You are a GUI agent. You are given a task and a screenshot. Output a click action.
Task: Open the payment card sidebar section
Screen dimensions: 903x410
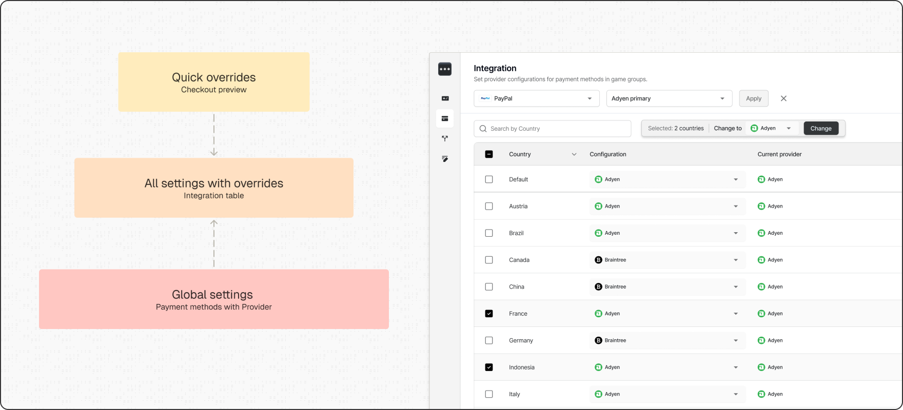(x=445, y=118)
